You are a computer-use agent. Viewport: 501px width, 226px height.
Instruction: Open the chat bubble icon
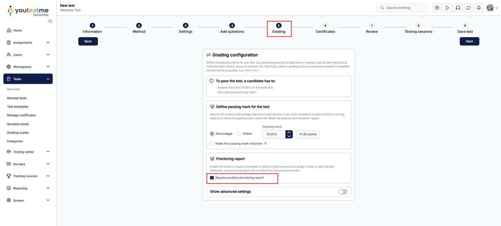(x=468, y=8)
